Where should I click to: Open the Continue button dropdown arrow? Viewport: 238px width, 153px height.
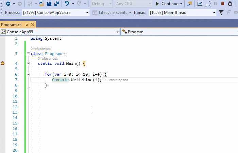pyautogui.click(x=181, y=4)
